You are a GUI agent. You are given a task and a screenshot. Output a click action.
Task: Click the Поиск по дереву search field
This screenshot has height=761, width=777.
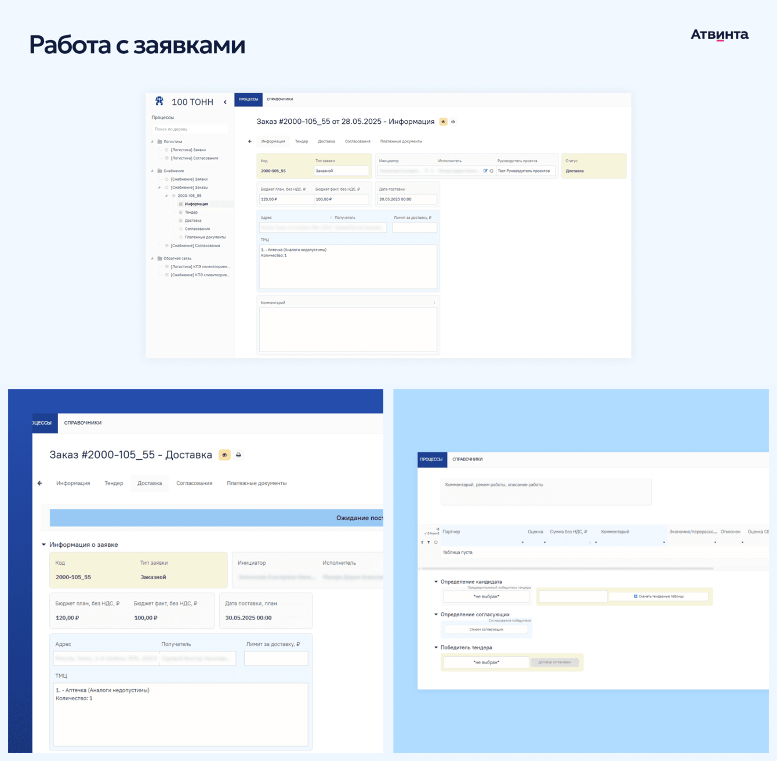[x=190, y=129]
